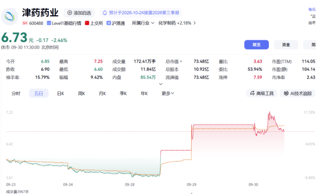
Task: Click the 成交额 value 11.84亿
Action: click(148, 70)
